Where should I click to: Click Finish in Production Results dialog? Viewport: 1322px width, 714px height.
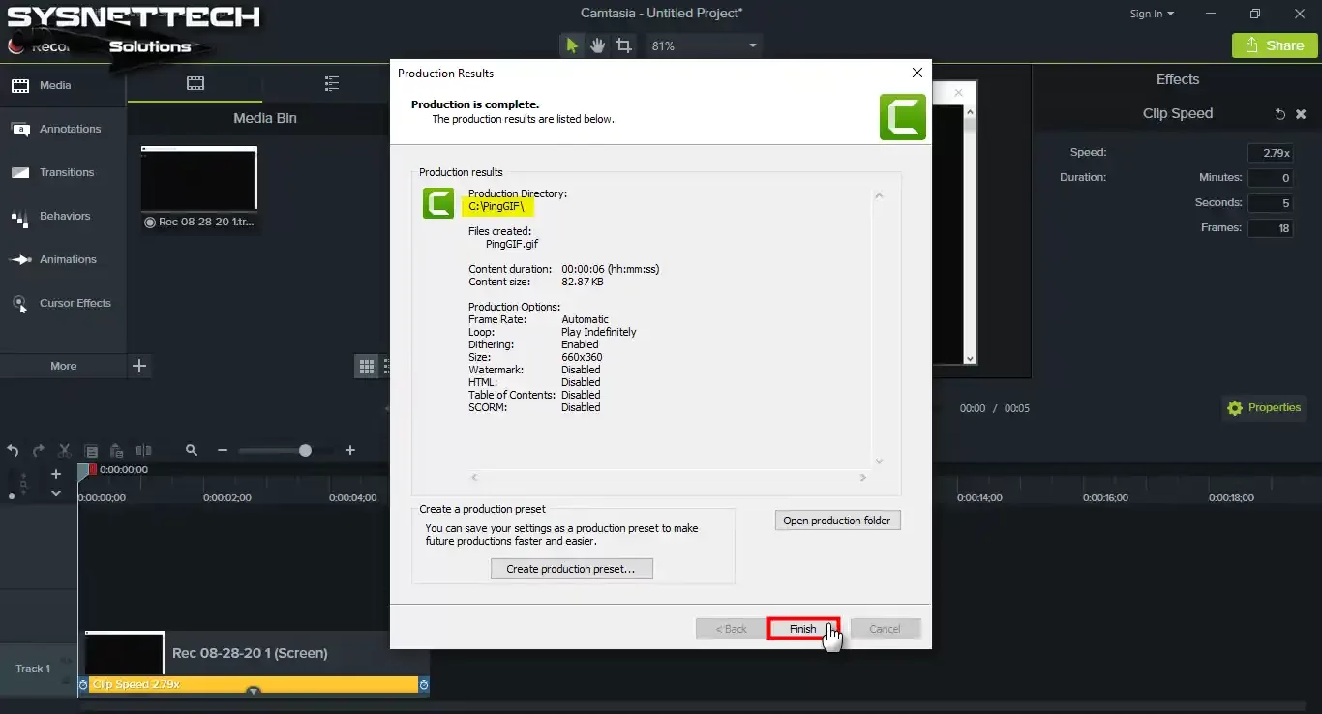(802, 629)
